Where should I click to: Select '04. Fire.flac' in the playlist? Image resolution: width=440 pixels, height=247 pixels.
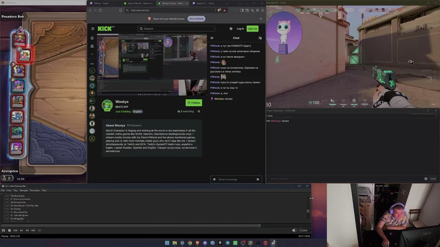pyautogui.click(x=15, y=209)
